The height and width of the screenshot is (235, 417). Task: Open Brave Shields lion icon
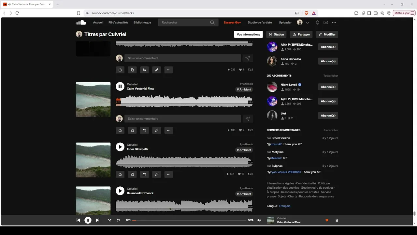pos(306,13)
